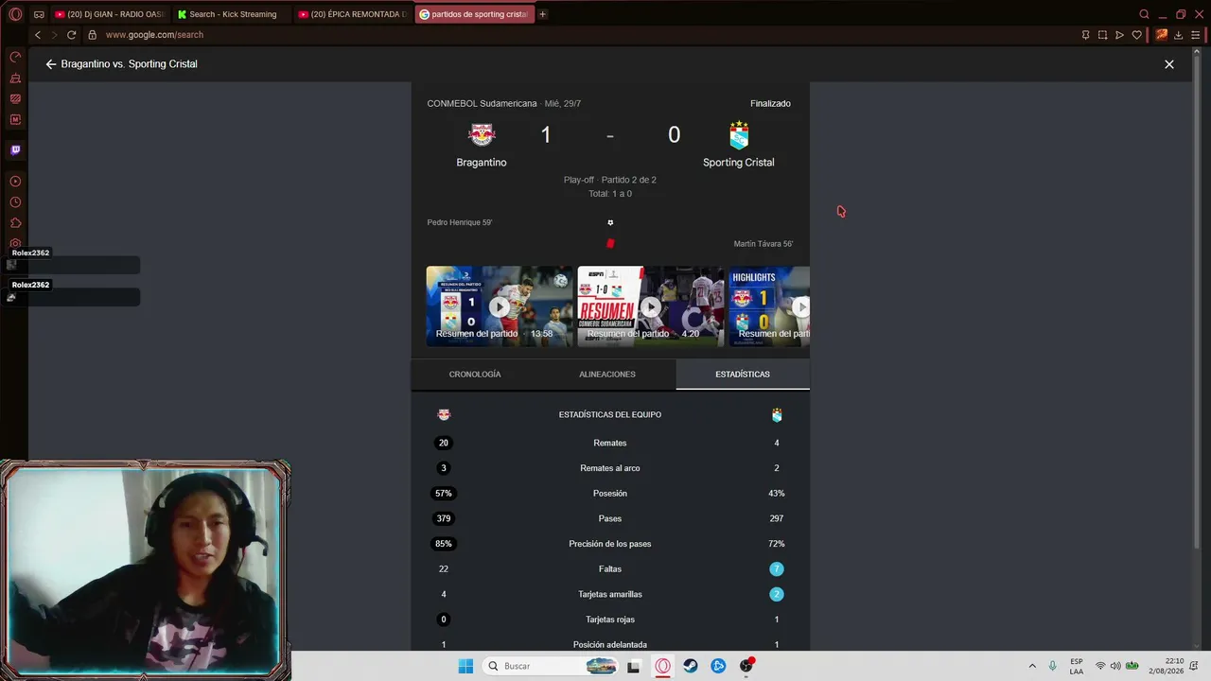Reload the page with the refresh icon

(x=71, y=35)
